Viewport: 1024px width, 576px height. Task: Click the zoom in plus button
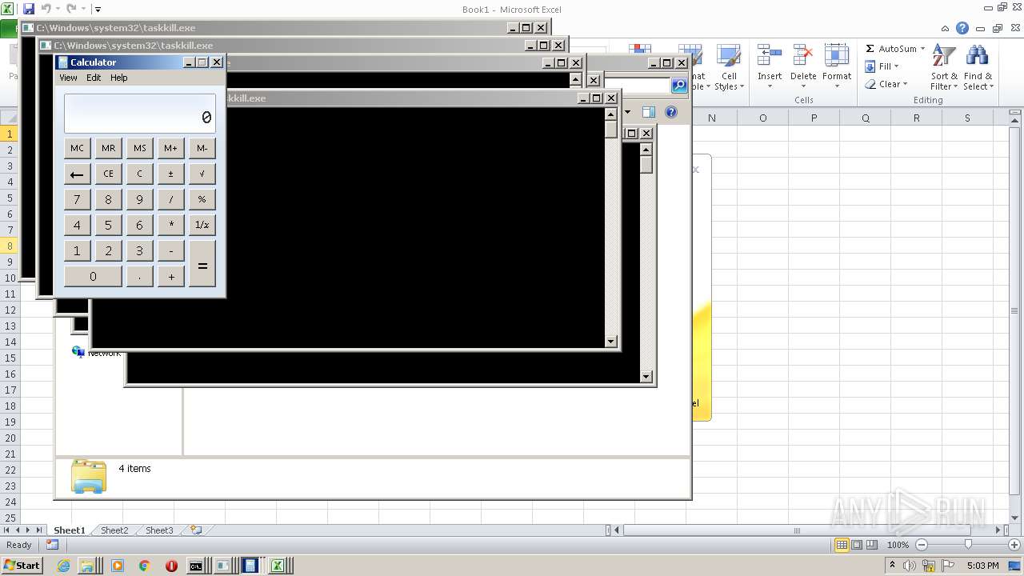click(x=1014, y=545)
